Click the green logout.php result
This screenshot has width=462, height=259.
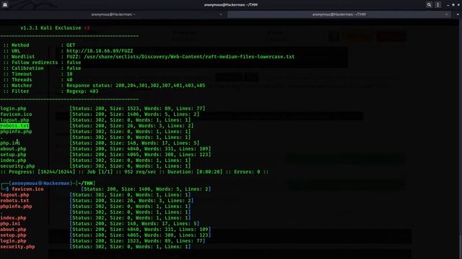pos(14,120)
